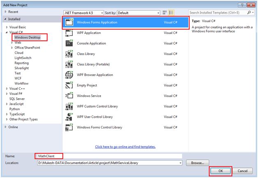
Task: Click the search magnifier icon
Action: click(249, 12)
